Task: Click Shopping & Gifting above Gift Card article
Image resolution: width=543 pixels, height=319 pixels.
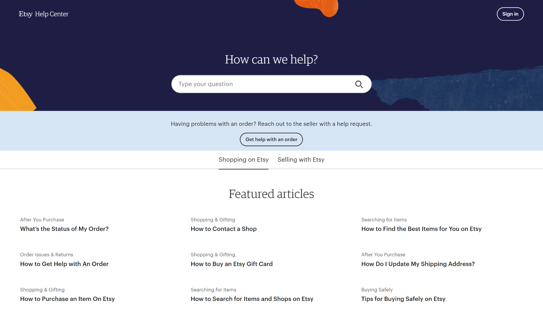Action: tap(213, 255)
